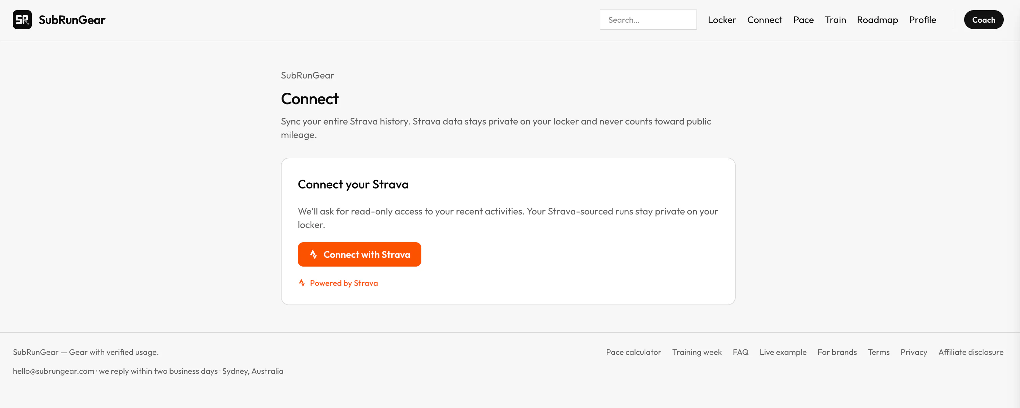The height and width of the screenshot is (408, 1020).
Task: Go to the Connect nav item
Action: (764, 20)
